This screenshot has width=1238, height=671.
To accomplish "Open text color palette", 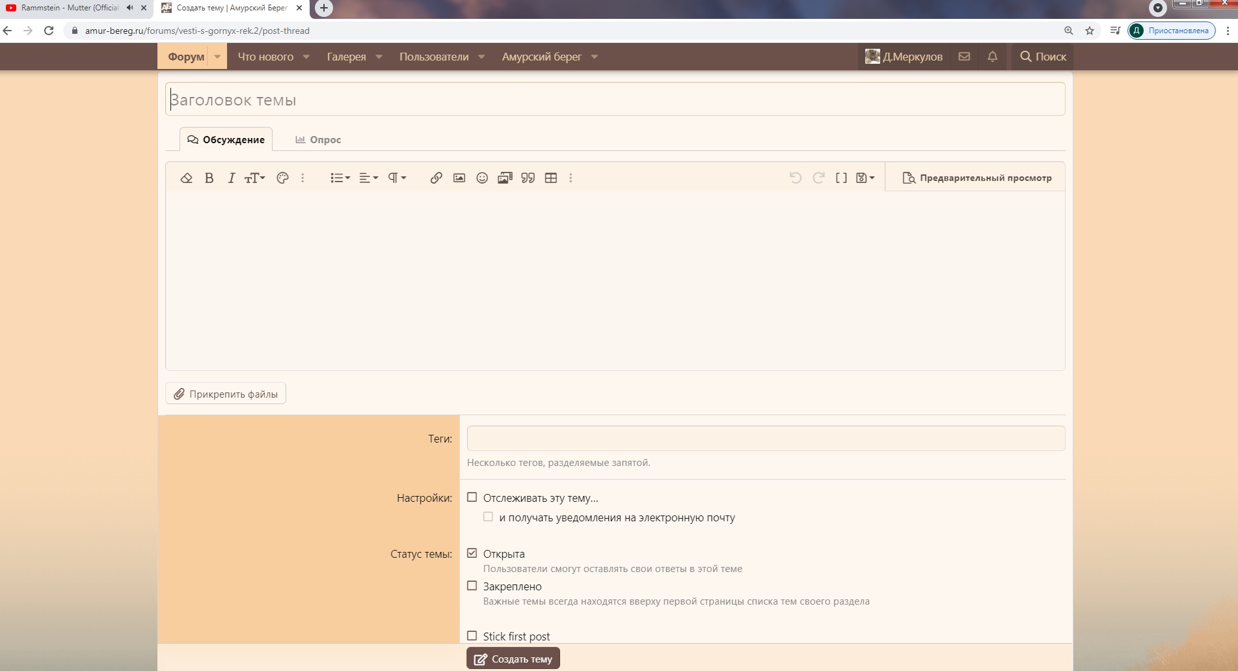I will click(282, 178).
